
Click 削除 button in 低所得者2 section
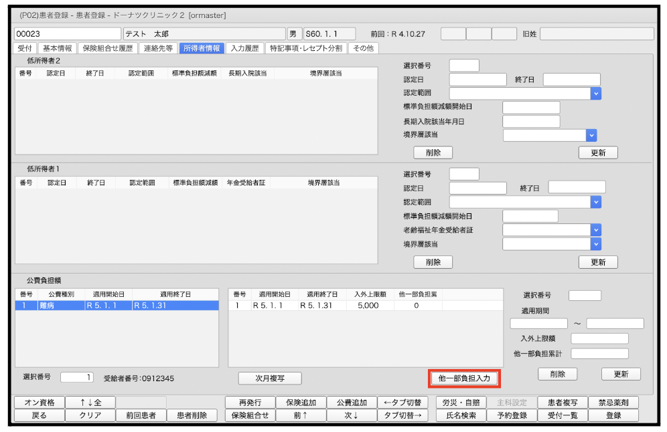pyautogui.click(x=433, y=152)
